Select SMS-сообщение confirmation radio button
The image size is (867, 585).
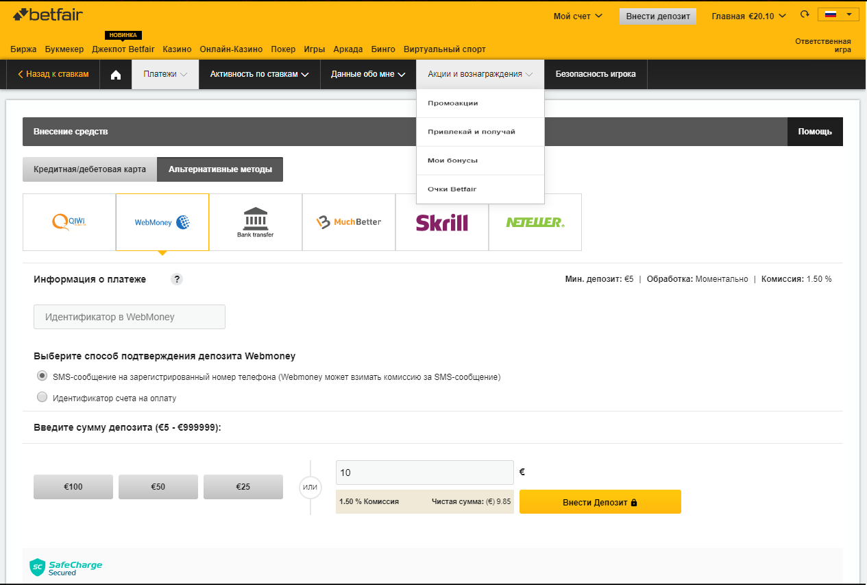click(x=42, y=376)
